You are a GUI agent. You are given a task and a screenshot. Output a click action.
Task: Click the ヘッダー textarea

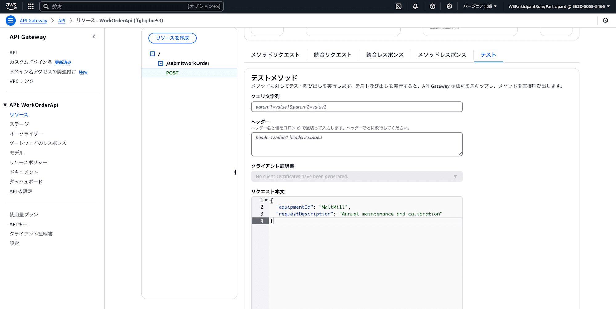click(357, 144)
